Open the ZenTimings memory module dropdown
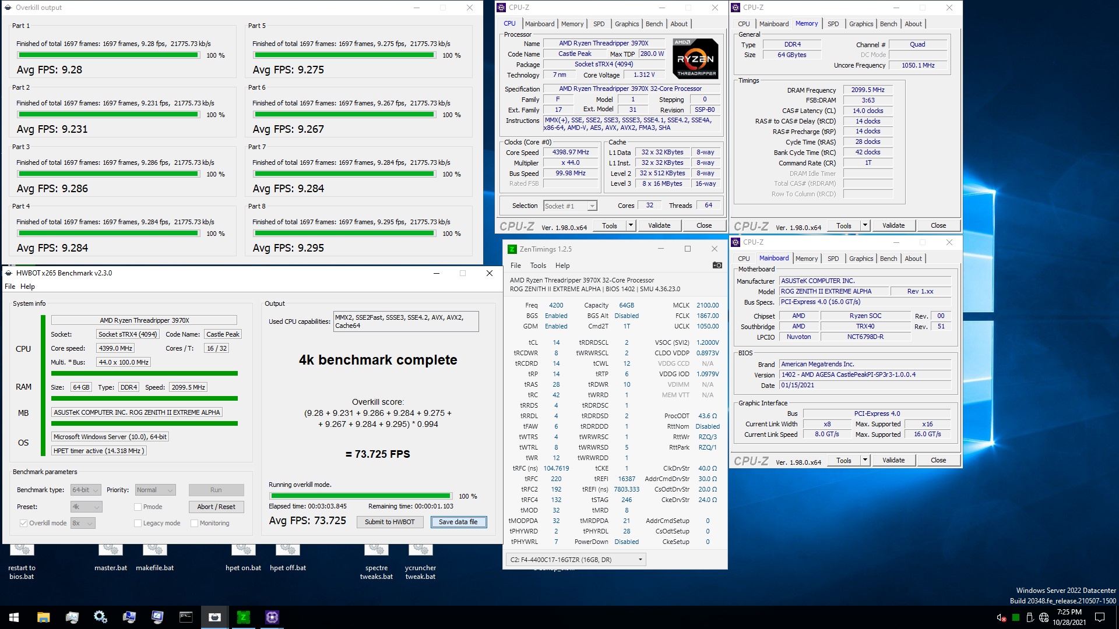 coord(576,560)
